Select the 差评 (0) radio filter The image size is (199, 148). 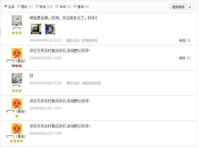coord(75,6)
